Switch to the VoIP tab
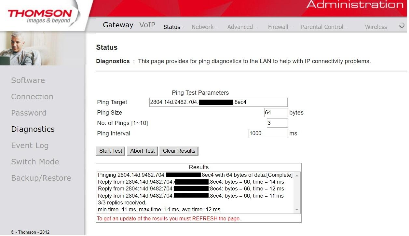This screenshot has height=236, width=409. tap(147, 25)
